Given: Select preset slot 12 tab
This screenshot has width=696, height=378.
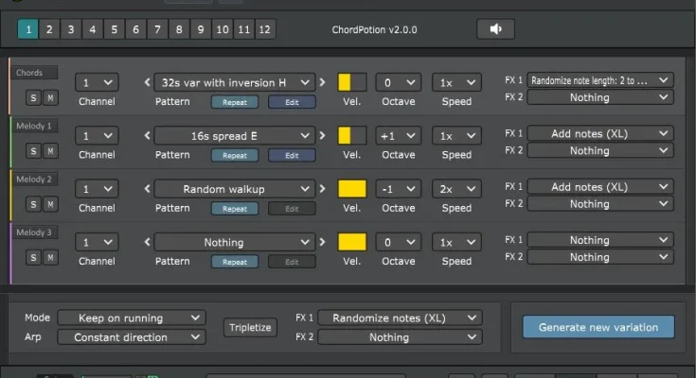Looking at the screenshot, I should 264,29.
